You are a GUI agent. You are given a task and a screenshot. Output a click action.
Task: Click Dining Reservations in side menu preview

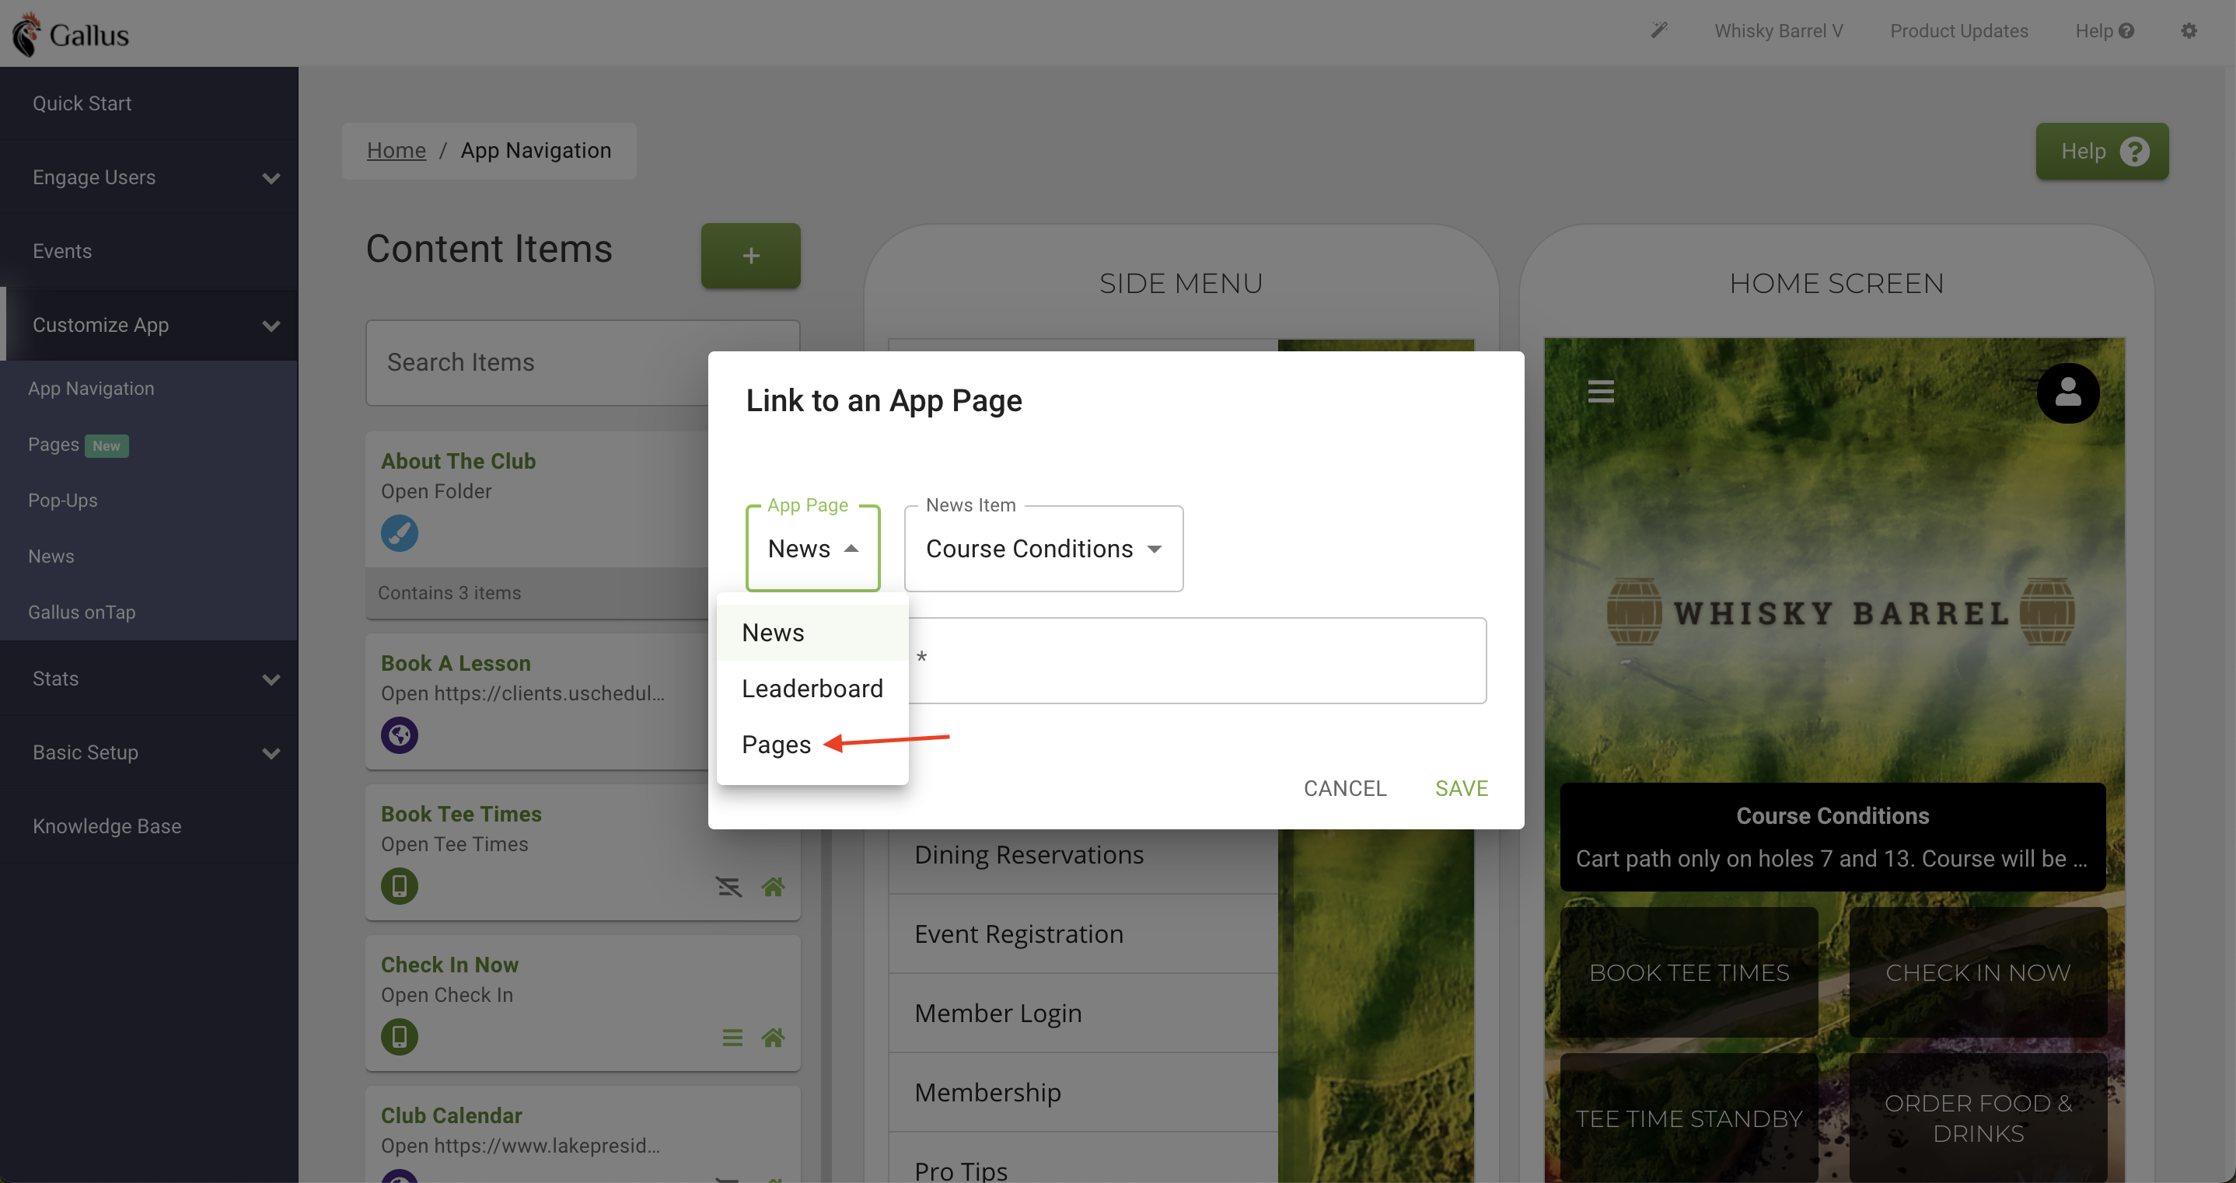coord(1083,855)
